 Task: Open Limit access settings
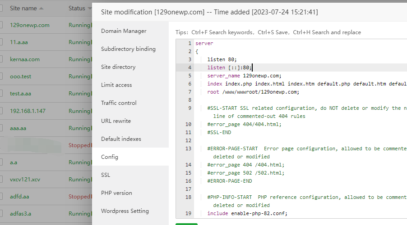point(116,85)
